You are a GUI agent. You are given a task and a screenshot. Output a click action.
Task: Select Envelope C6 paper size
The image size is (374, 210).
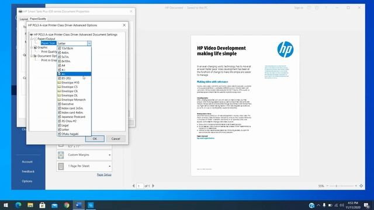tap(74, 91)
